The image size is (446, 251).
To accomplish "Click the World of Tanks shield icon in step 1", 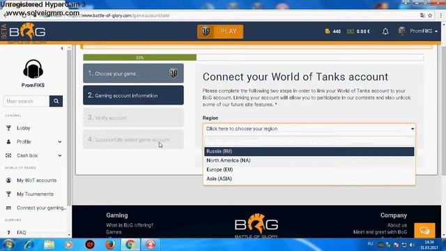I will [174, 73].
